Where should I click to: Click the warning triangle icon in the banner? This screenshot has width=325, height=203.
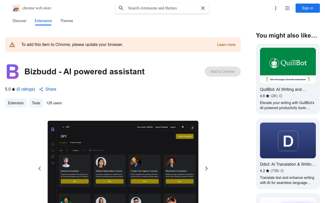pyautogui.click(x=12, y=45)
